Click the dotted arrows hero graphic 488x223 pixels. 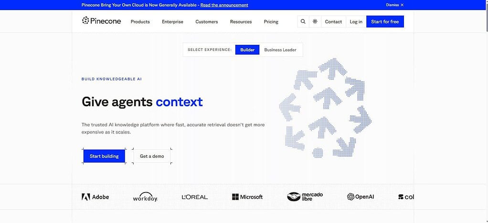click(326, 108)
